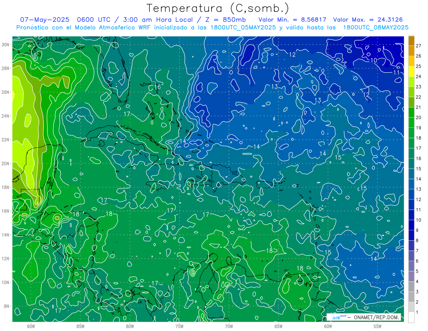Click the "30N" latitude axis label
Image resolution: width=428 pixels, height=331 pixels.
coord(5,44)
